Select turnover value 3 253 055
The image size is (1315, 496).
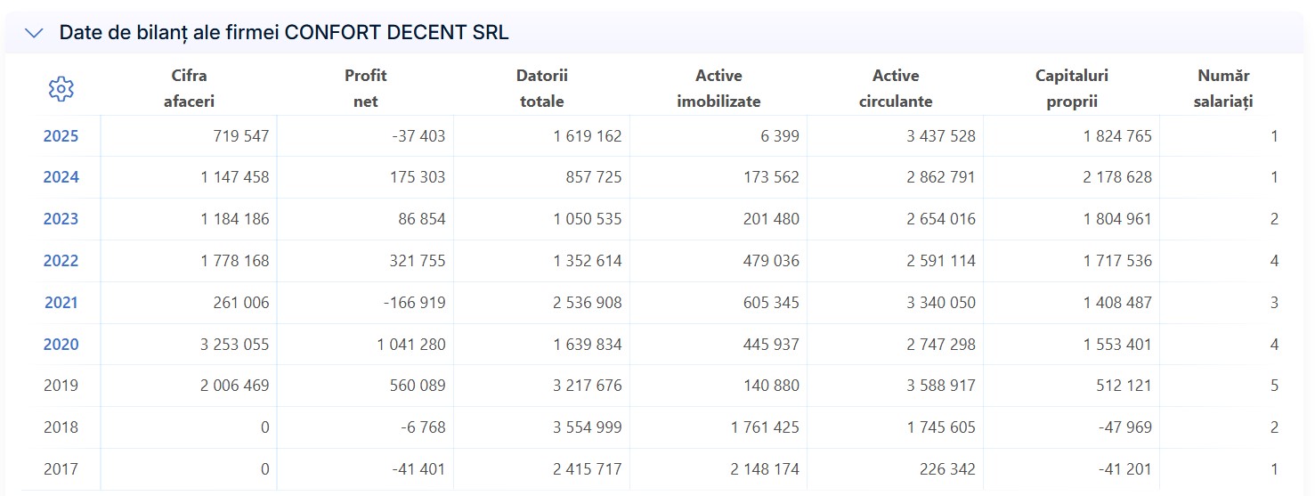pos(234,345)
